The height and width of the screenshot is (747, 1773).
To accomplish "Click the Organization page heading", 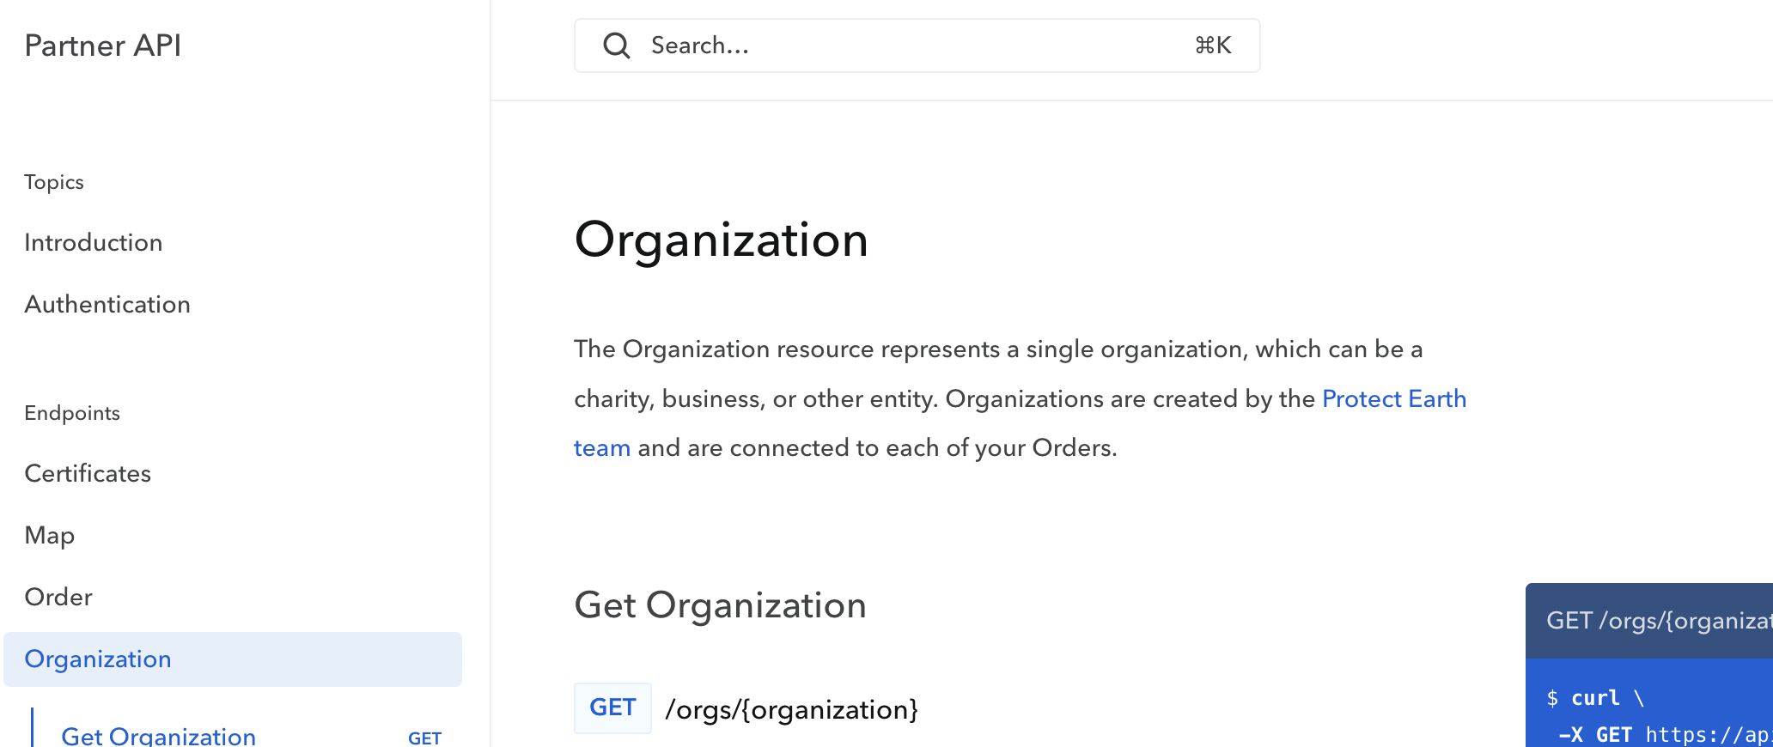I will pyautogui.click(x=721, y=240).
